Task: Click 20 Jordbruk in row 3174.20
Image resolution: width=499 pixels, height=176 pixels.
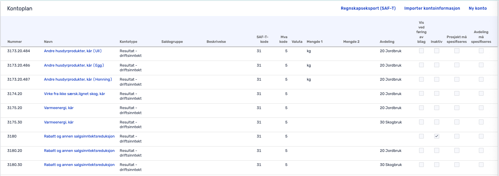Action: tap(391, 94)
